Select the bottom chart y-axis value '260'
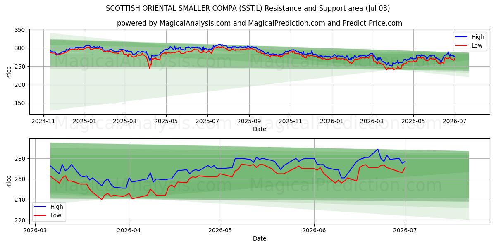 [21, 179]
